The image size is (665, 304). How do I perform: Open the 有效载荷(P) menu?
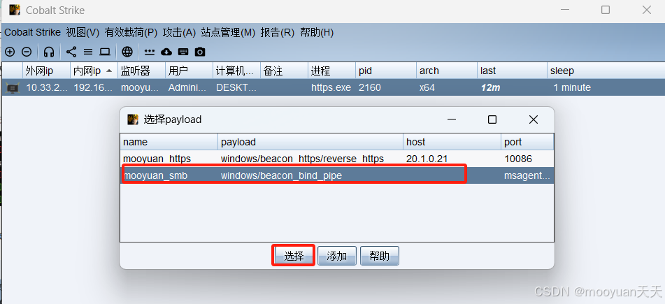point(131,32)
